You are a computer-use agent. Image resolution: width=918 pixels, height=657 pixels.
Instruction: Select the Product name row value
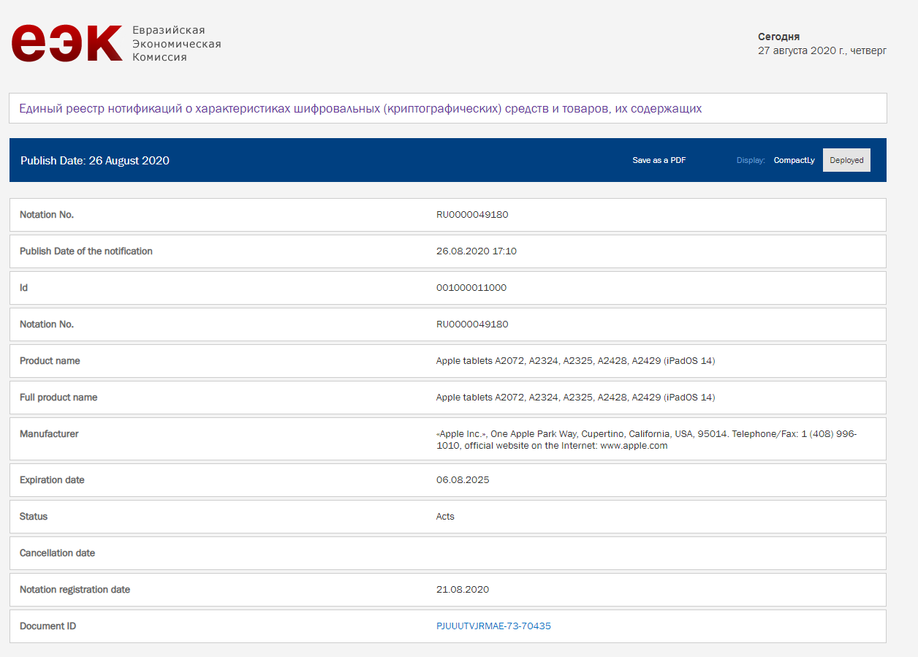coord(575,361)
